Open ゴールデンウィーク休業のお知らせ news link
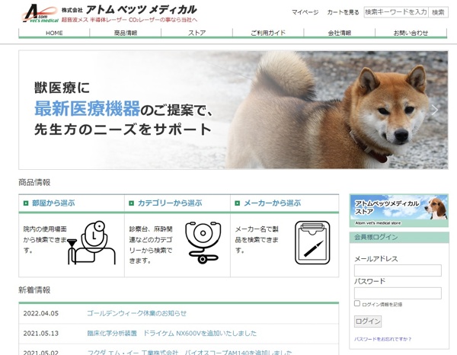 pyautogui.click(x=136, y=313)
